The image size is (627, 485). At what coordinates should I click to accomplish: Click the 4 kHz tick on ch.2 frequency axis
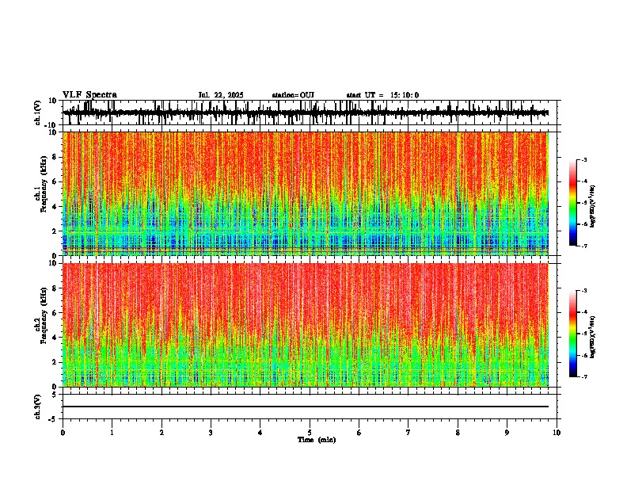[55, 338]
